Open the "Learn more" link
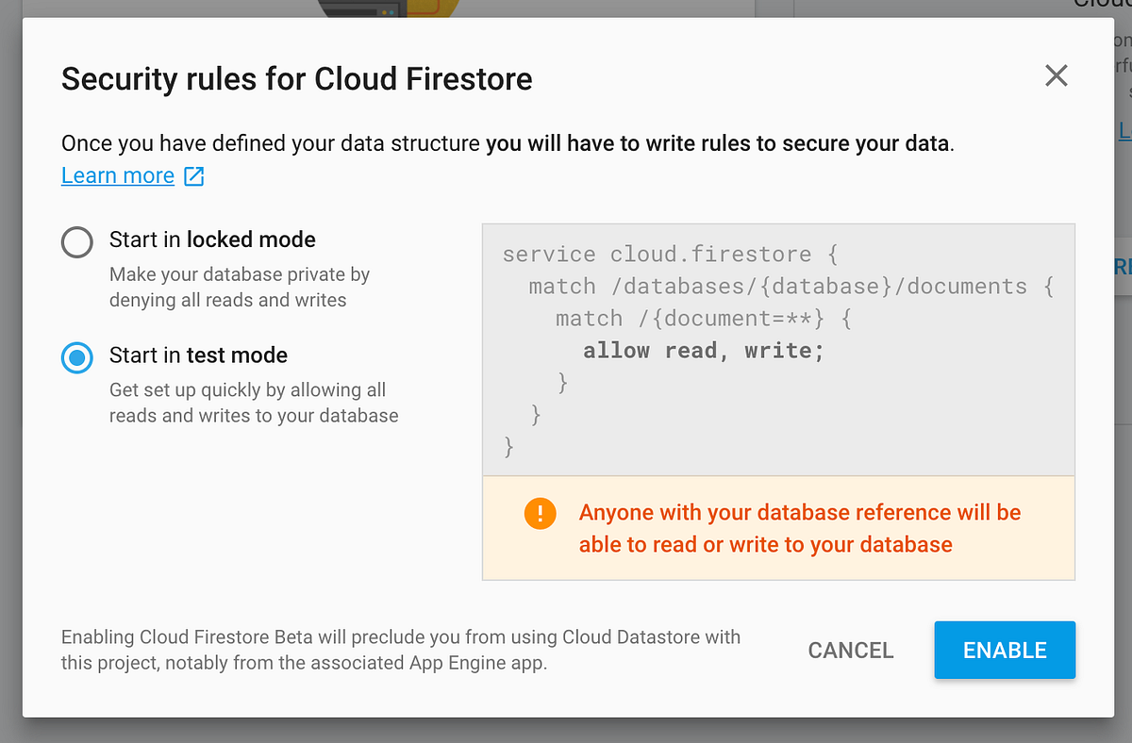Image resolution: width=1132 pixels, height=743 pixels. coord(117,175)
